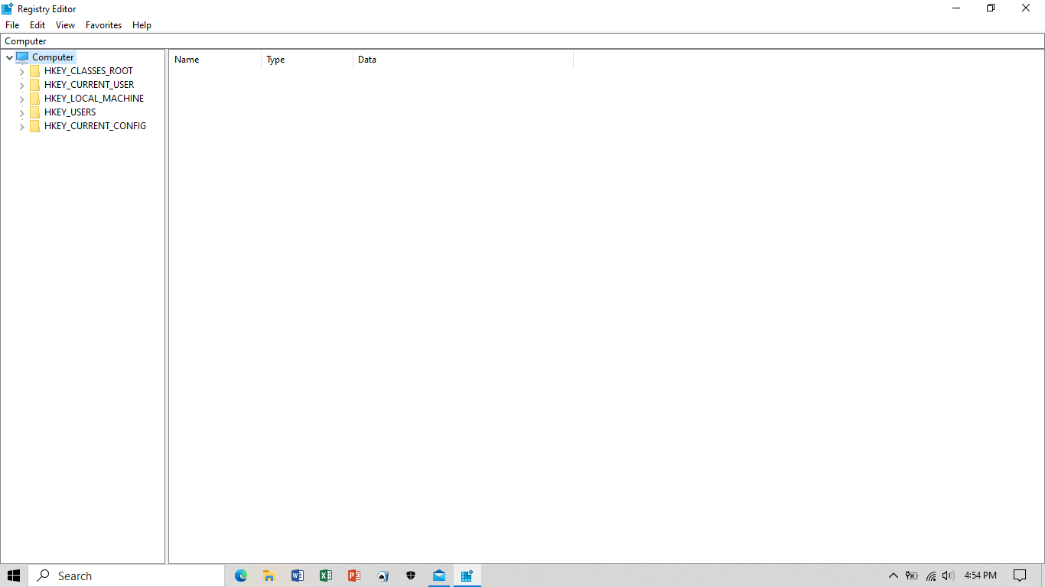Open Windows Security shield icon
The width and height of the screenshot is (1045, 587).
point(411,576)
